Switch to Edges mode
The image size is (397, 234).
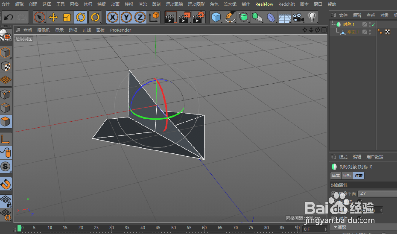point(6,108)
